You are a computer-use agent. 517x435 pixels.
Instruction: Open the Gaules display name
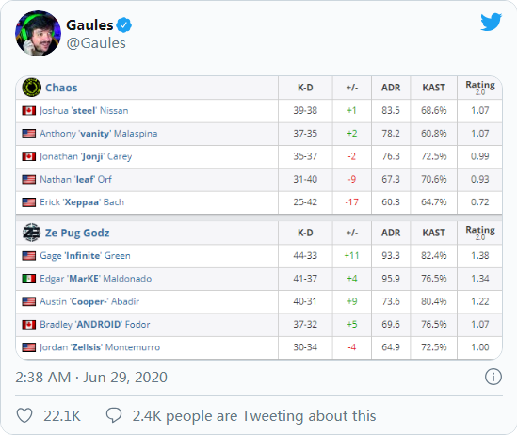(x=89, y=25)
